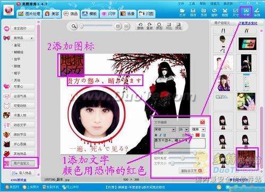
Task: Click the red text color swatch
Action: click(x=198, y=135)
